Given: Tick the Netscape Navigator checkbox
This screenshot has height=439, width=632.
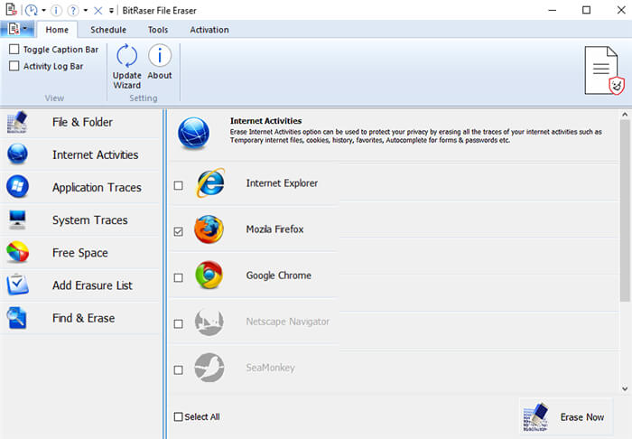Looking at the screenshot, I should [x=178, y=323].
